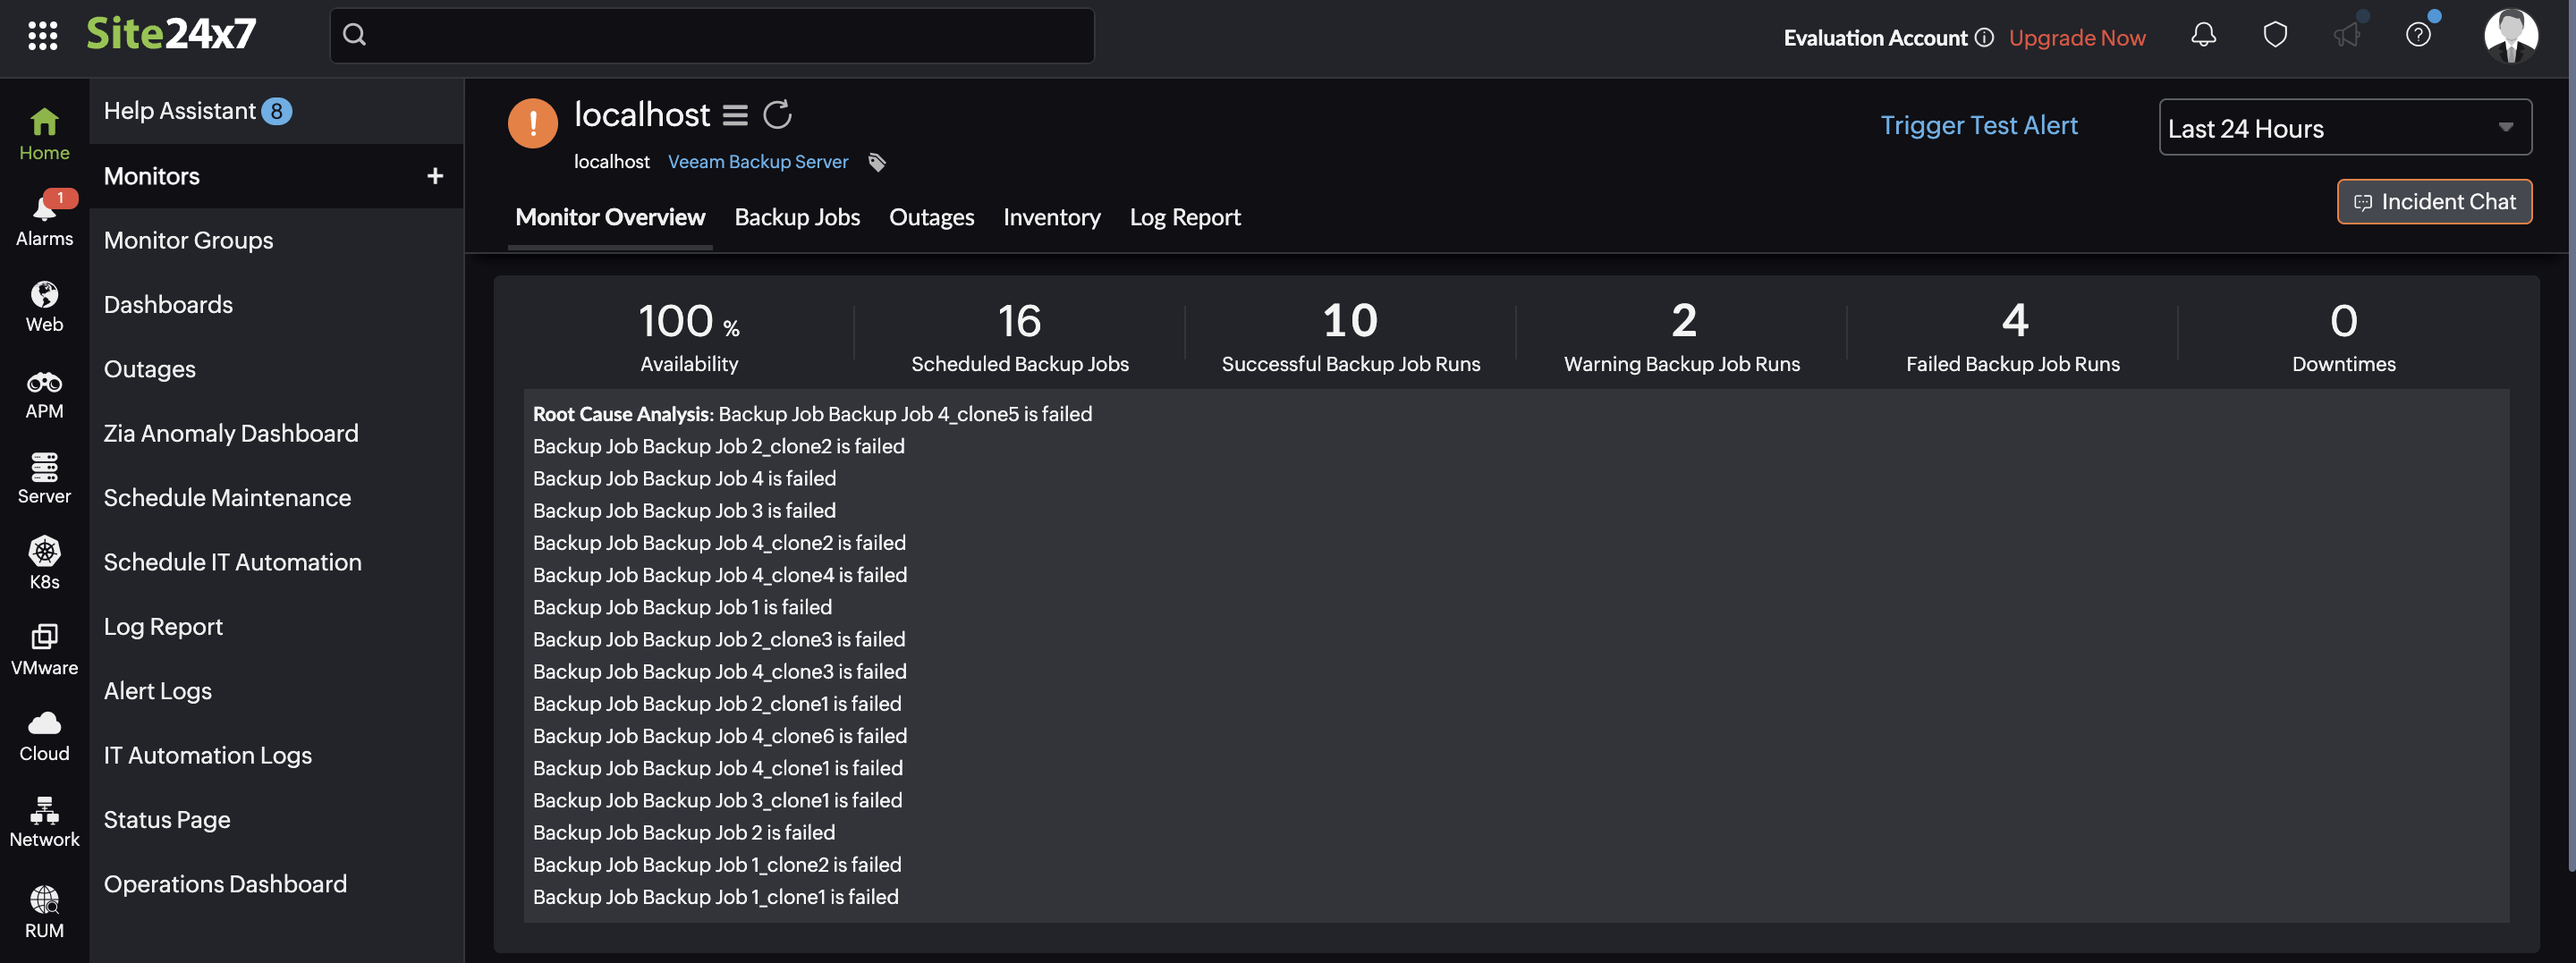Image resolution: width=2576 pixels, height=963 pixels.
Task: Click the notifications bell icon
Action: 2203,34
